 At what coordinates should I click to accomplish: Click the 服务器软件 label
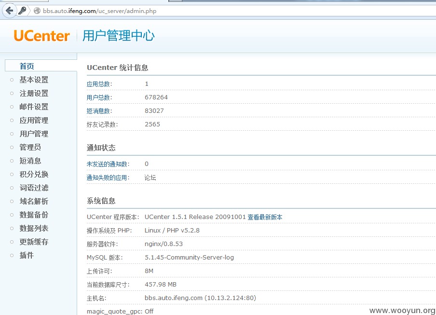coord(102,244)
